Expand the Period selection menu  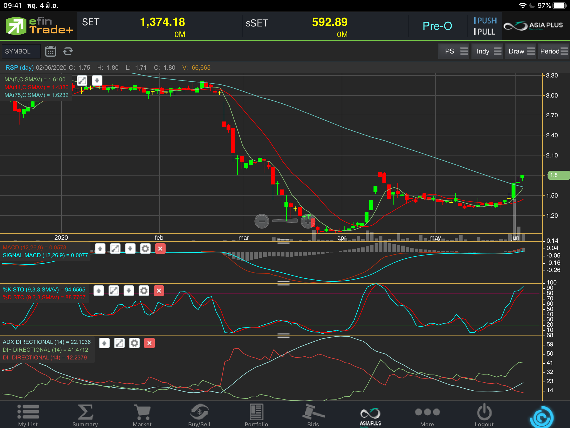553,51
